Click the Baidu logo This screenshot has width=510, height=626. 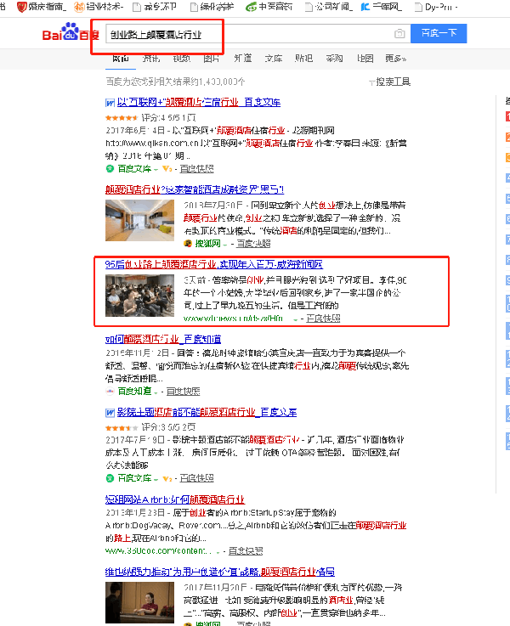(x=71, y=32)
